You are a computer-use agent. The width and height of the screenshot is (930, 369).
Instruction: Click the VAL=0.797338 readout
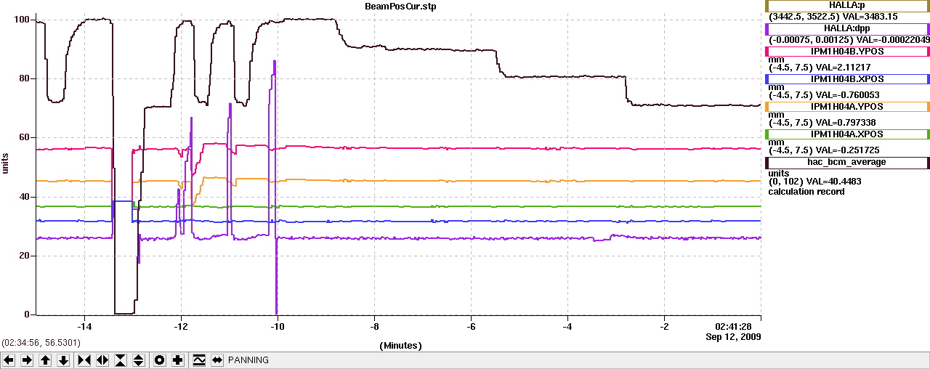(845, 122)
